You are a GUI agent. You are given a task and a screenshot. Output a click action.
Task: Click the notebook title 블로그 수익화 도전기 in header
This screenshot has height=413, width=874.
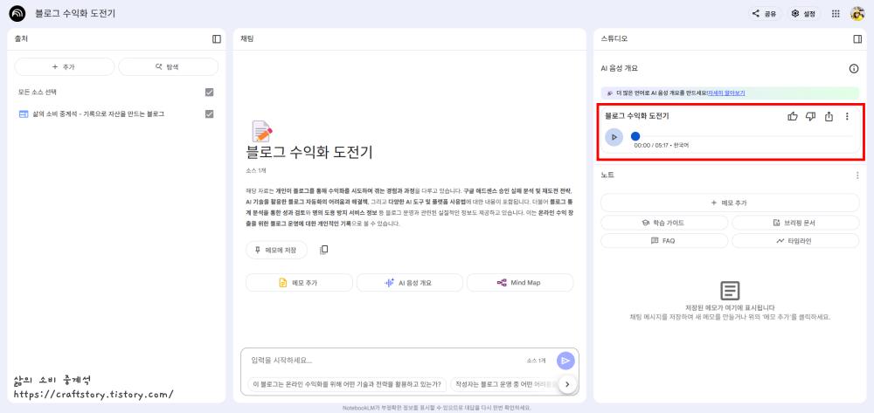75,14
